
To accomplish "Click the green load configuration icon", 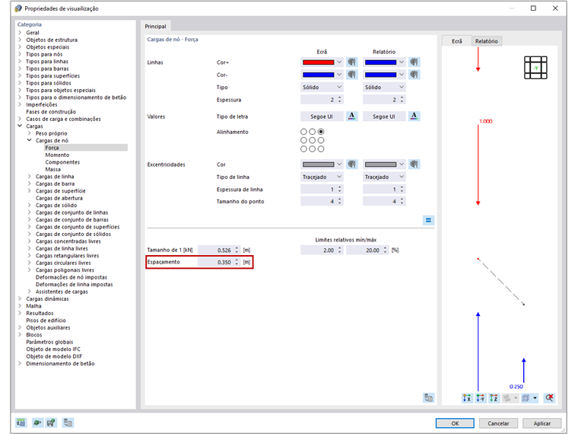I will (37, 423).
